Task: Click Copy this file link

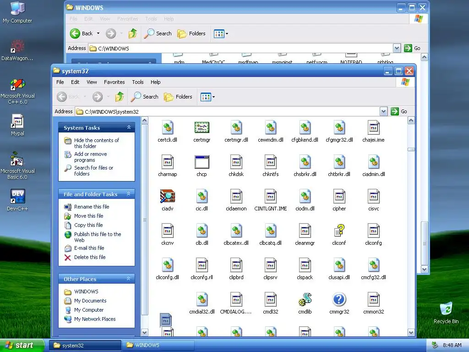Action: point(88,225)
